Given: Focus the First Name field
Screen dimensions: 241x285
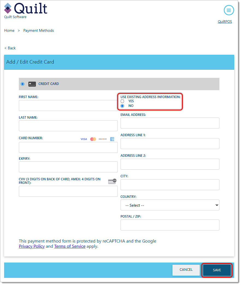Looking at the screenshot, I should tap(69, 106).
